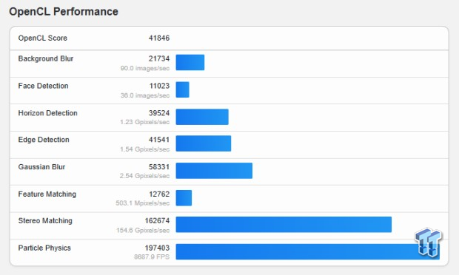Click the 2.54 Gpixels/sec value
The height and width of the screenshot is (275, 459).
tap(144, 176)
